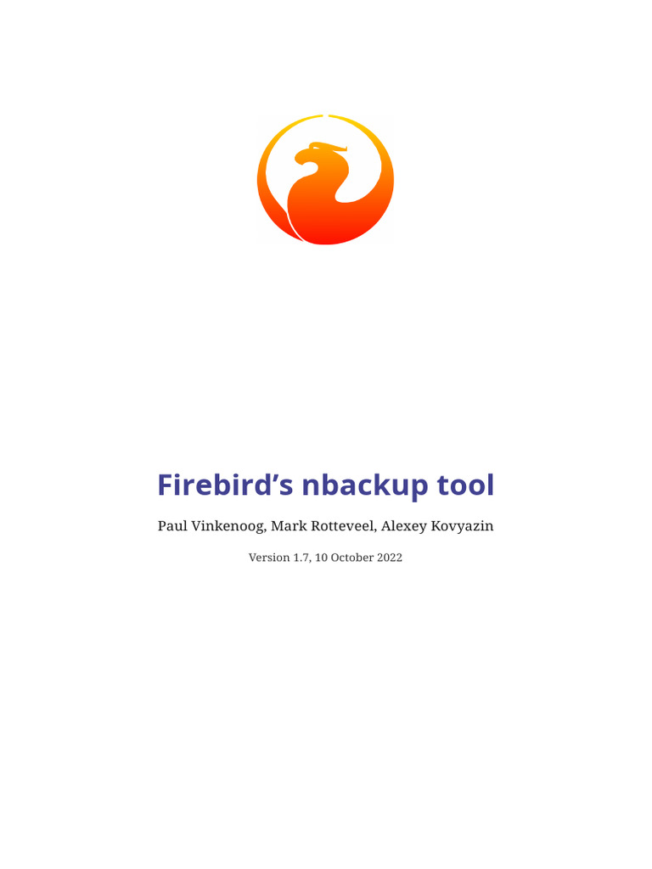Click the gap at top of logo ring

tap(325, 115)
